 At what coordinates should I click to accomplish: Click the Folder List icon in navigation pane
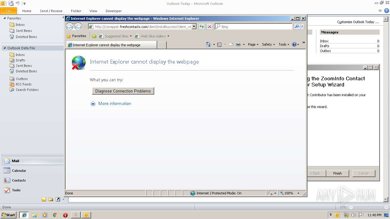[x=51, y=199]
